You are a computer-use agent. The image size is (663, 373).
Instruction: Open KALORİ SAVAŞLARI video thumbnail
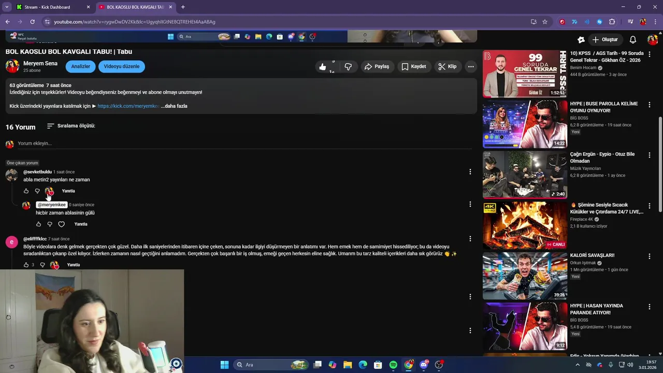coord(524,276)
